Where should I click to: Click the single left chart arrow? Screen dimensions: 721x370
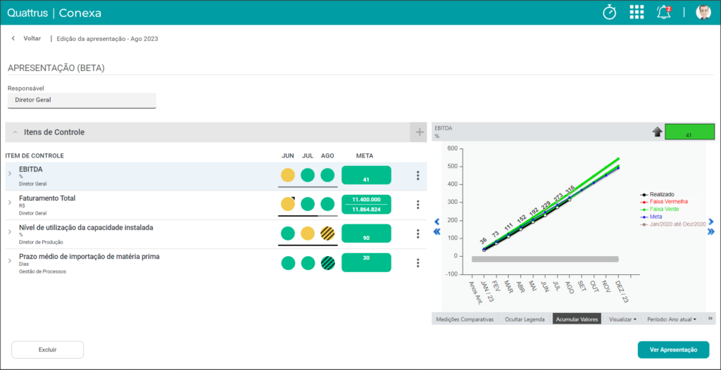click(437, 222)
